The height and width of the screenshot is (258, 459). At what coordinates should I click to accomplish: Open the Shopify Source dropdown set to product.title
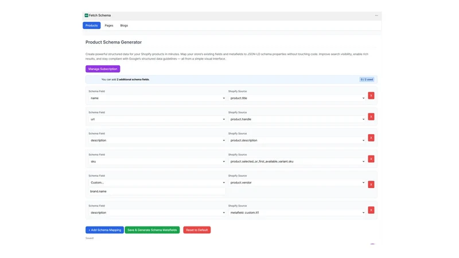pos(297,98)
